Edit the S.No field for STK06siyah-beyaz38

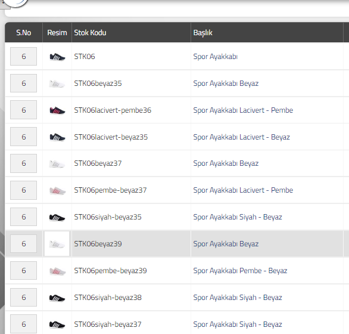point(24,297)
